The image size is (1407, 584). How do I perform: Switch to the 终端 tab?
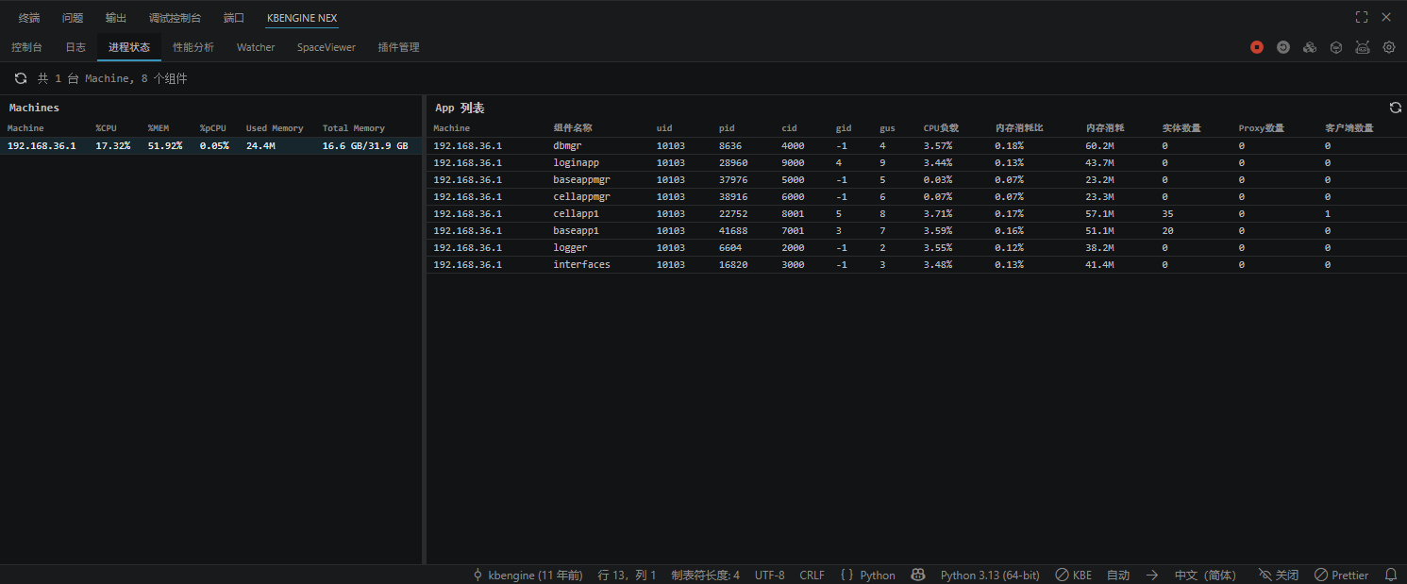coord(29,18)
